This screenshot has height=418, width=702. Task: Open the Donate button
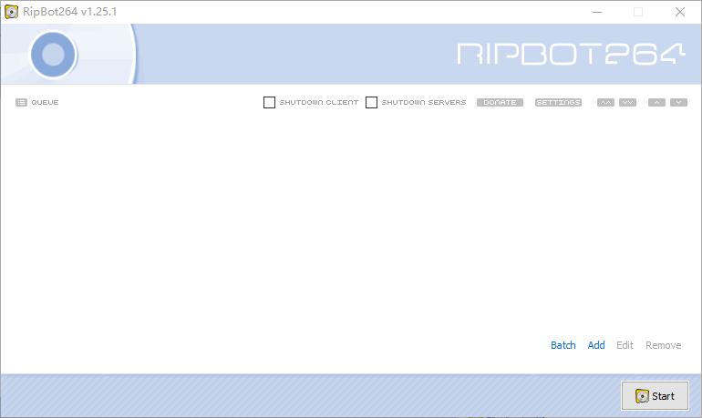(x=500, y=102)
